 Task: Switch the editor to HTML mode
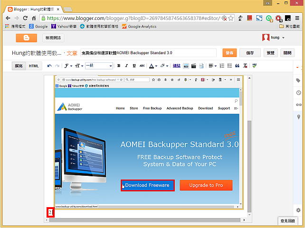tap(34, 66)
